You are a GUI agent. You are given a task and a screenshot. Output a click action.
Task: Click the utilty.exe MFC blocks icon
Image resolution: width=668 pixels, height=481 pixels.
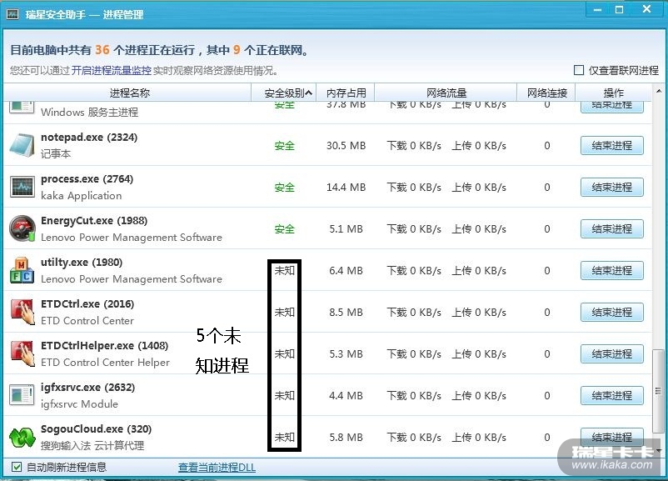(22, 270)
